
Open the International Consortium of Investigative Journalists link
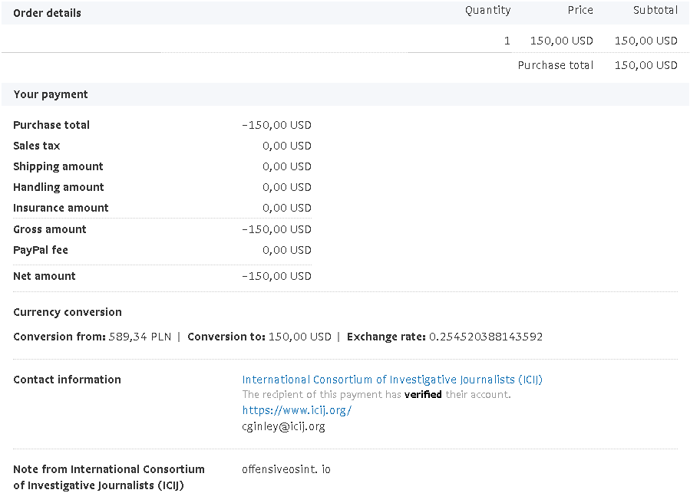pyautogui.click(x=392, y=380)
